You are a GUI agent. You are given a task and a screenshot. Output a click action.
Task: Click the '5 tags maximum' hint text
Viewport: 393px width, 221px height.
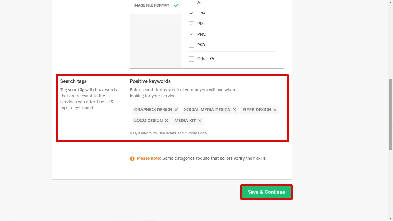169,133
